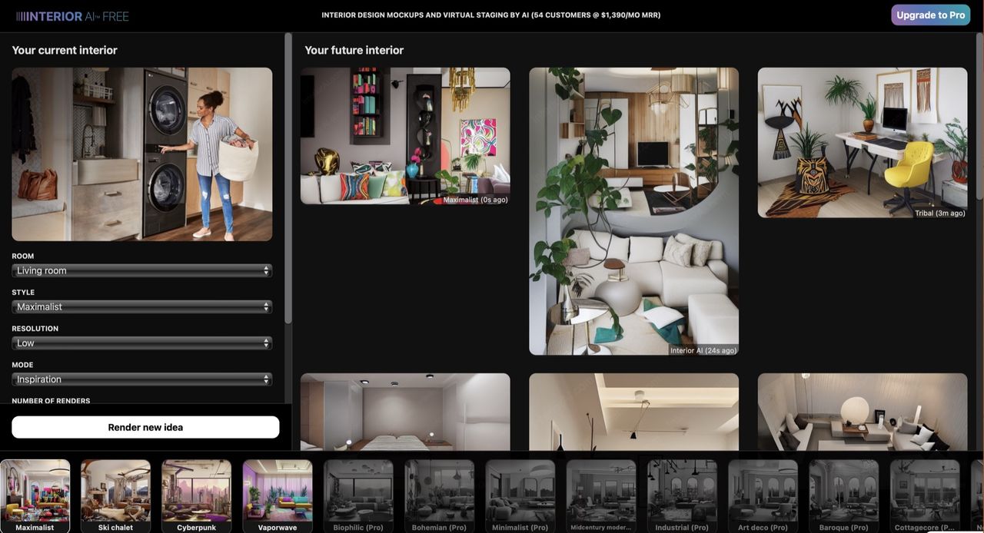Screen dimensions: 984x533
Task: Click the Render new idea button
Action: coord(145,427)
